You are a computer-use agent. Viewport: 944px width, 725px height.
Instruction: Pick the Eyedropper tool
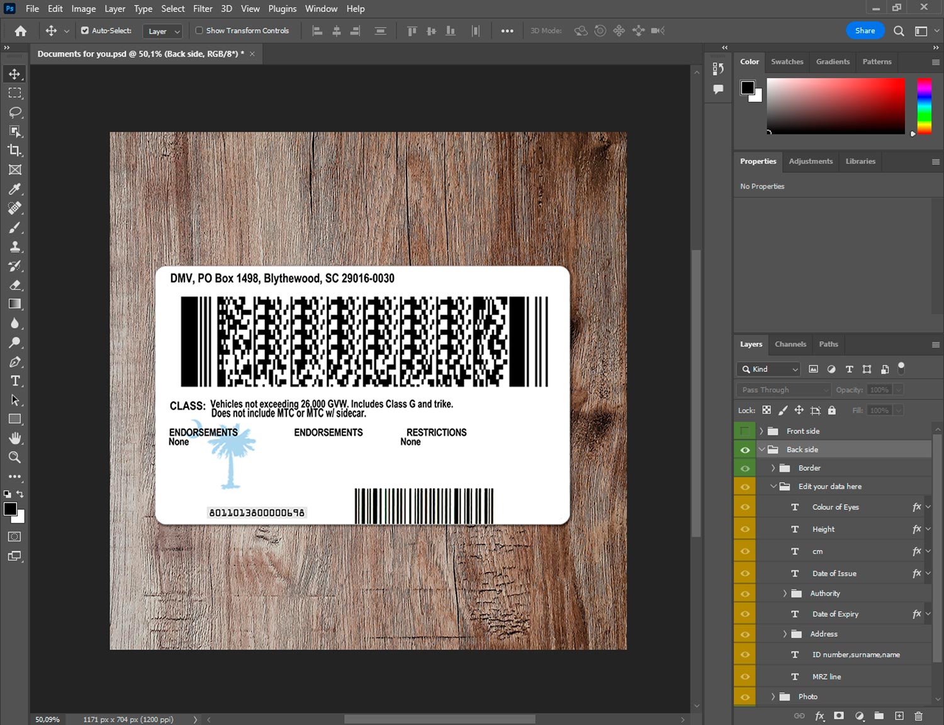(15, 189)
